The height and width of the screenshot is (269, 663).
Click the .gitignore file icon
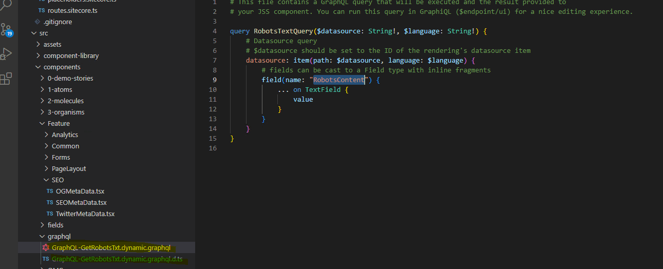coord(37,22)
